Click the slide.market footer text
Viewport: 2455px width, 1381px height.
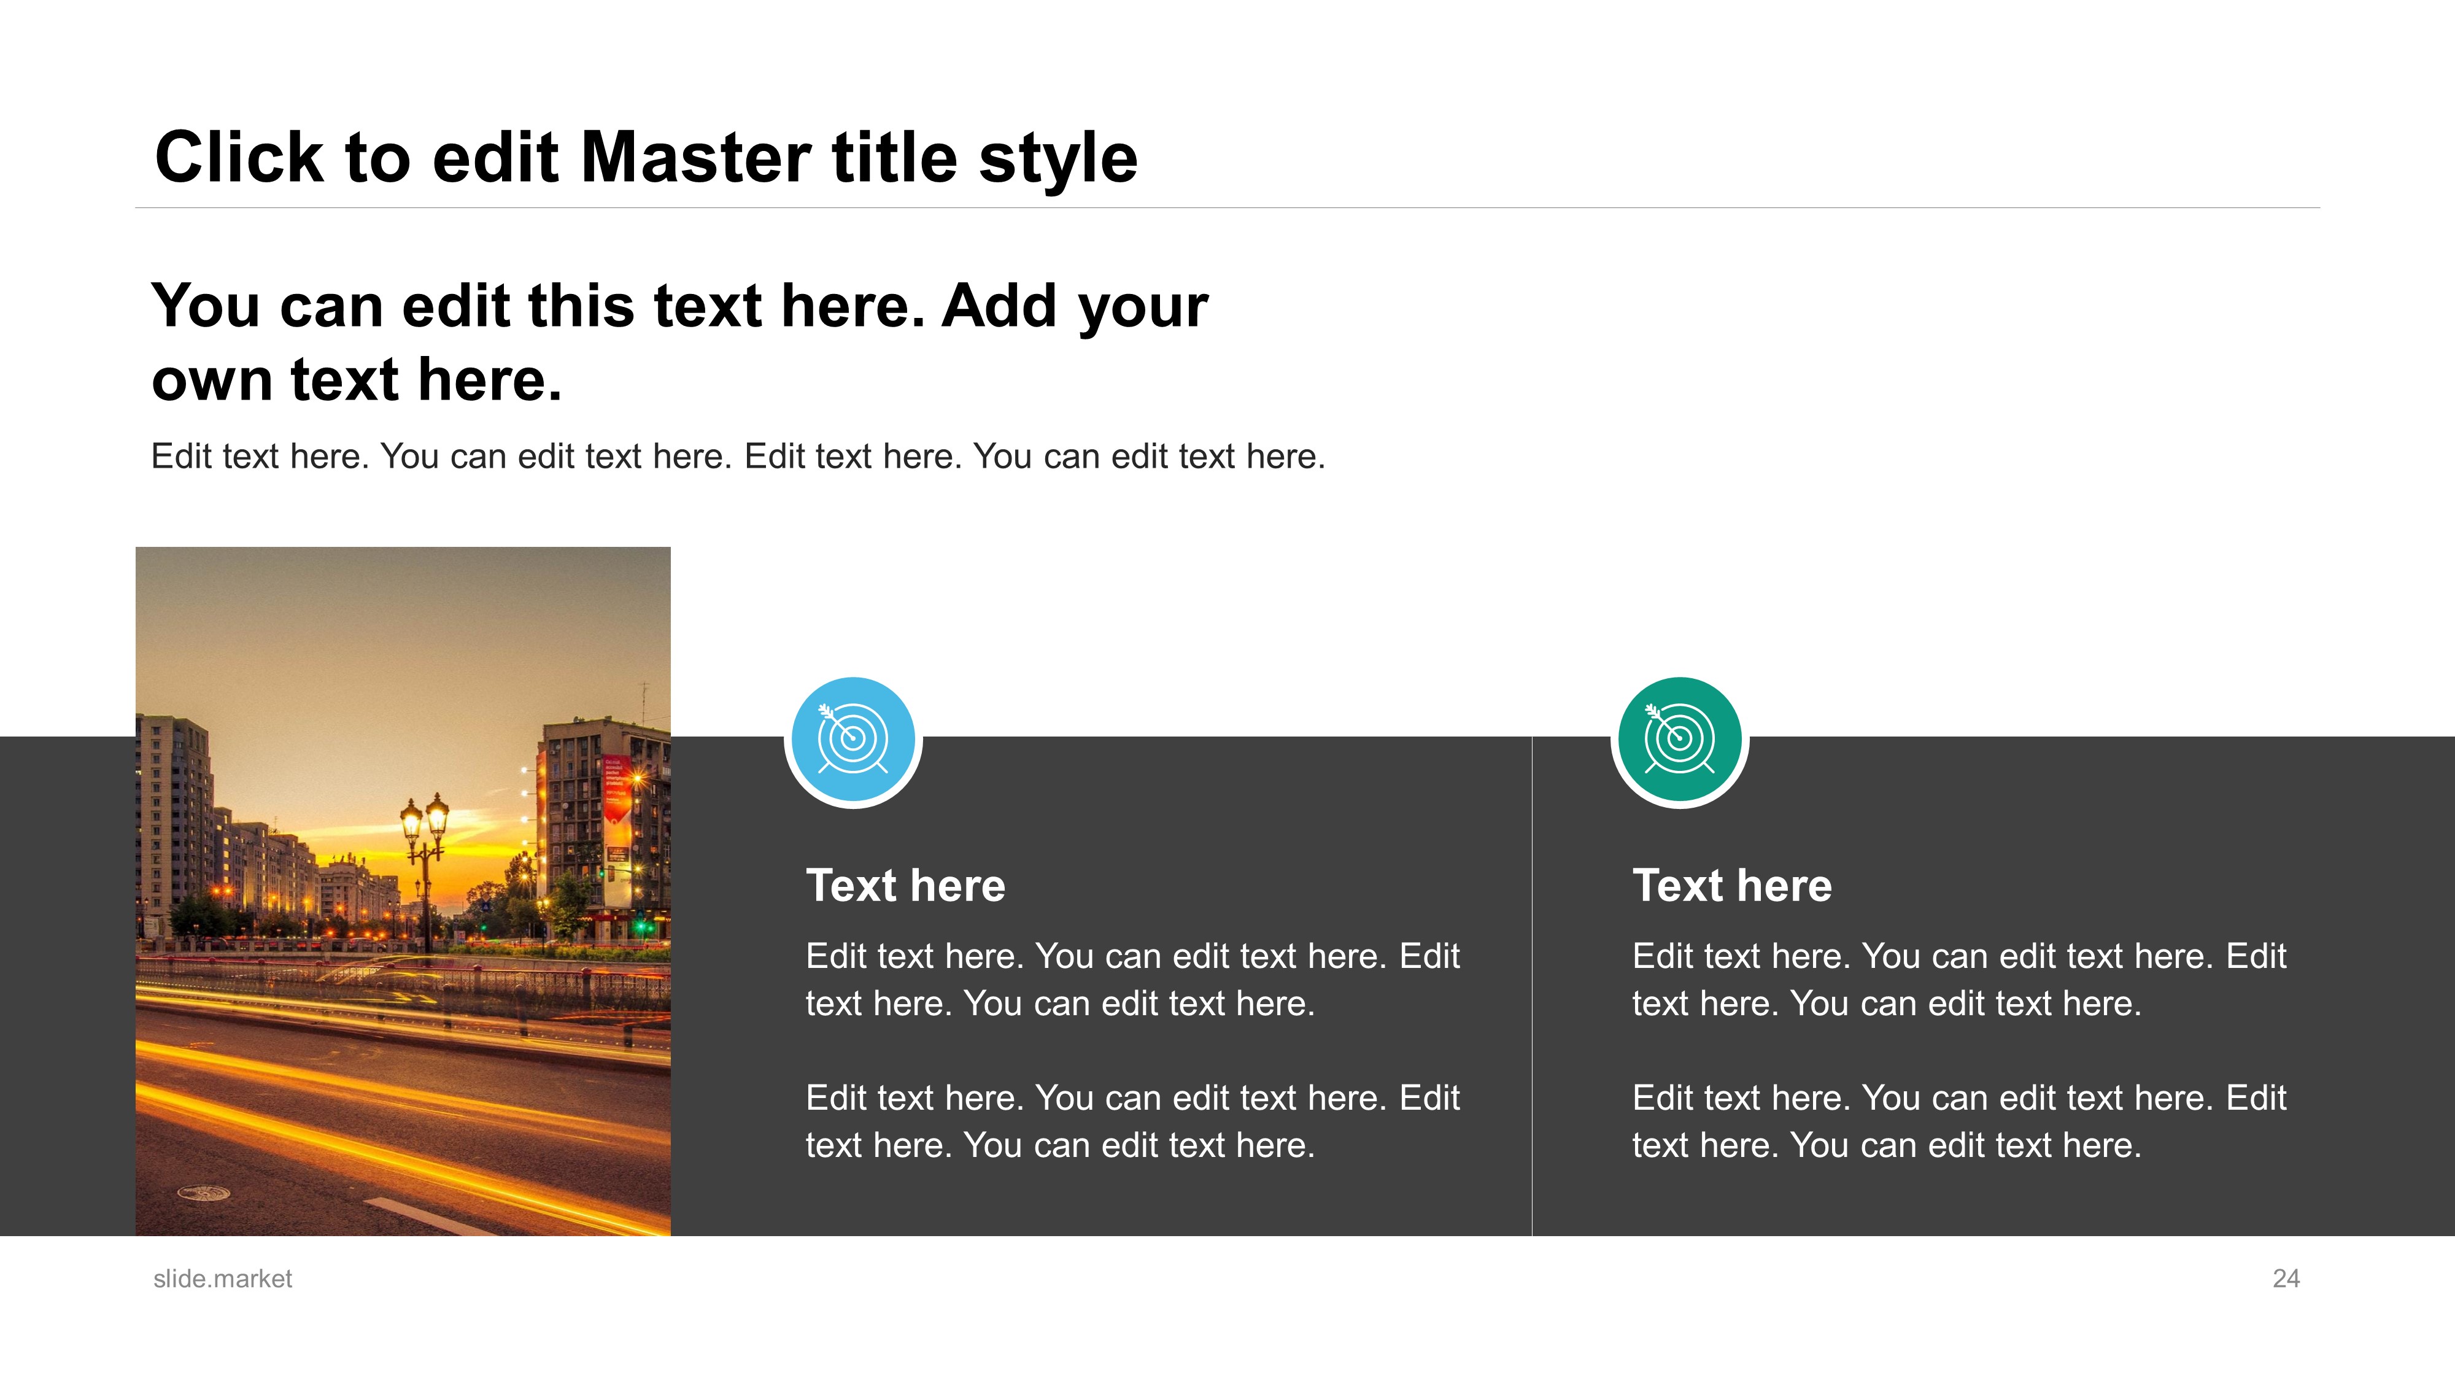point(223,1279)
